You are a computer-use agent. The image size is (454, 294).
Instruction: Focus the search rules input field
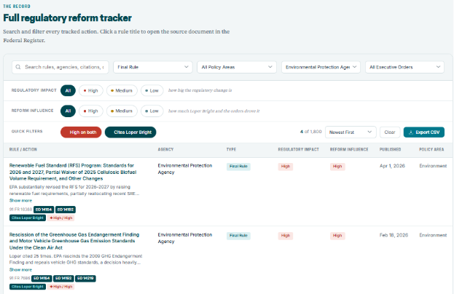(x=60, y=67)
